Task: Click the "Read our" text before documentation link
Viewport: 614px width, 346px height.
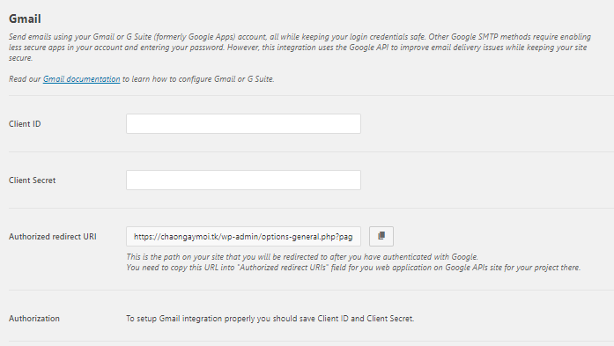Action: click(25, 79)
